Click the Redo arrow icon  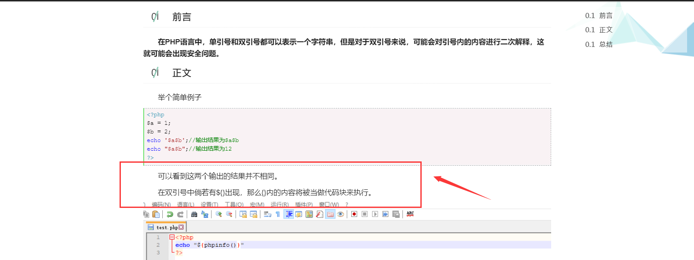tap(180, 214)
